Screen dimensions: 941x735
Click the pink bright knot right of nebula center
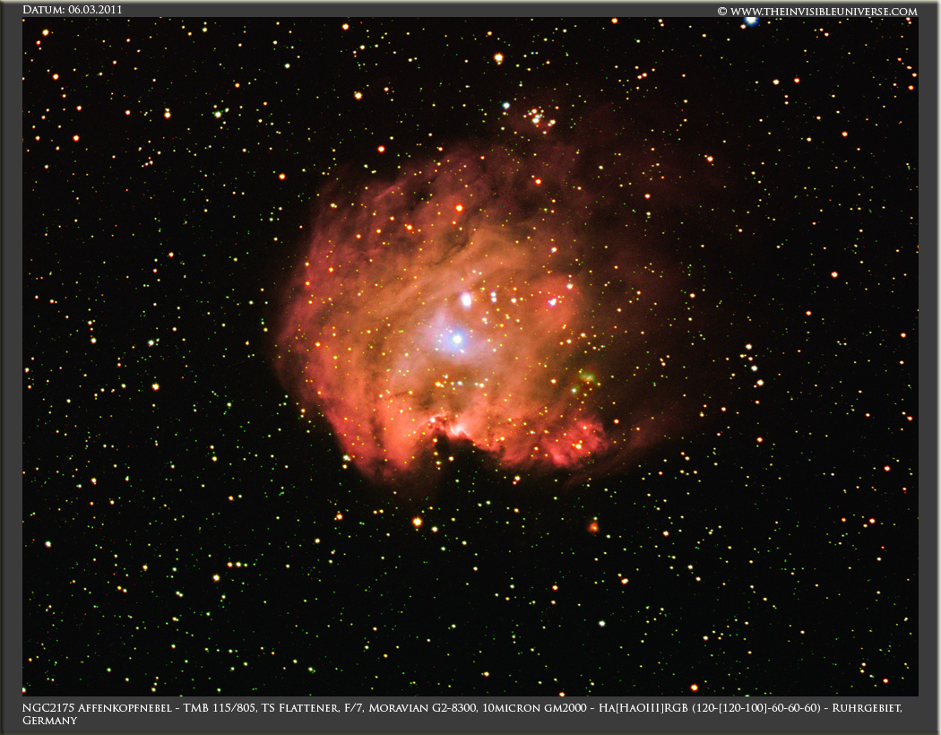point(553,302)
